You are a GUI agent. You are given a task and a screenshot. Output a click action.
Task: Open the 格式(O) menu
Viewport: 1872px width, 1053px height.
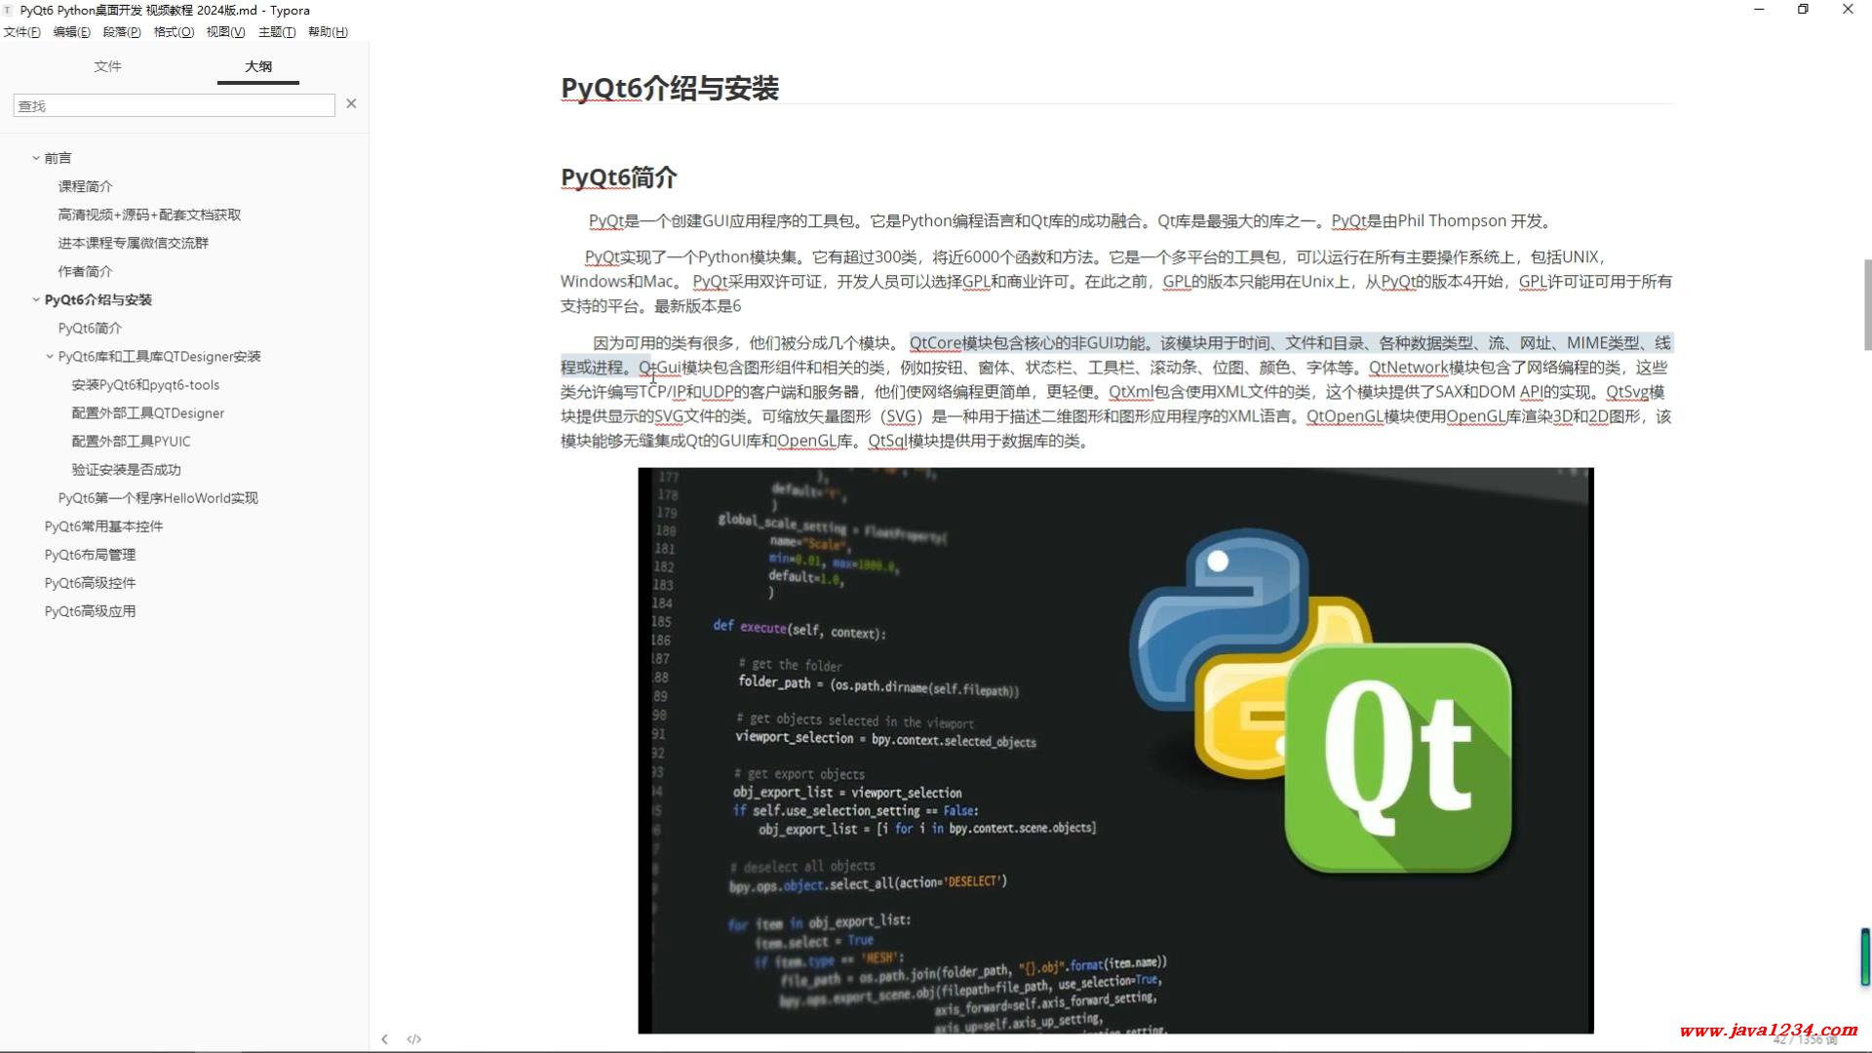[x=174, y=32]
